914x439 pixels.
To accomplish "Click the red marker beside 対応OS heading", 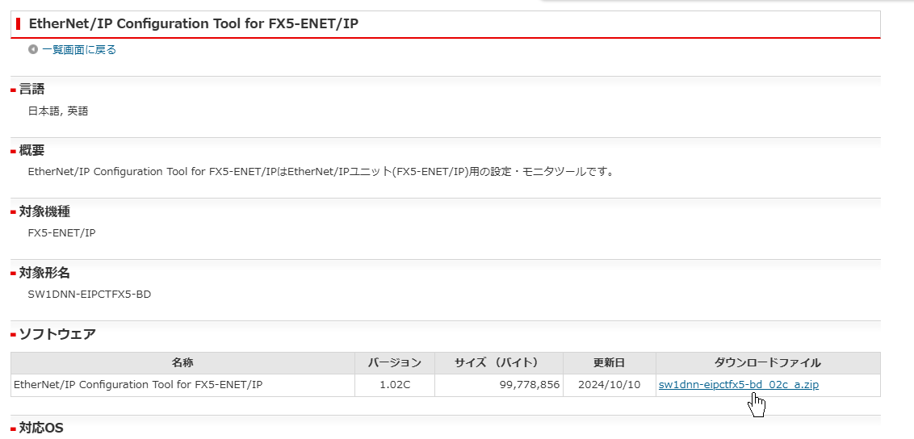I will click(x=14, y=429).
